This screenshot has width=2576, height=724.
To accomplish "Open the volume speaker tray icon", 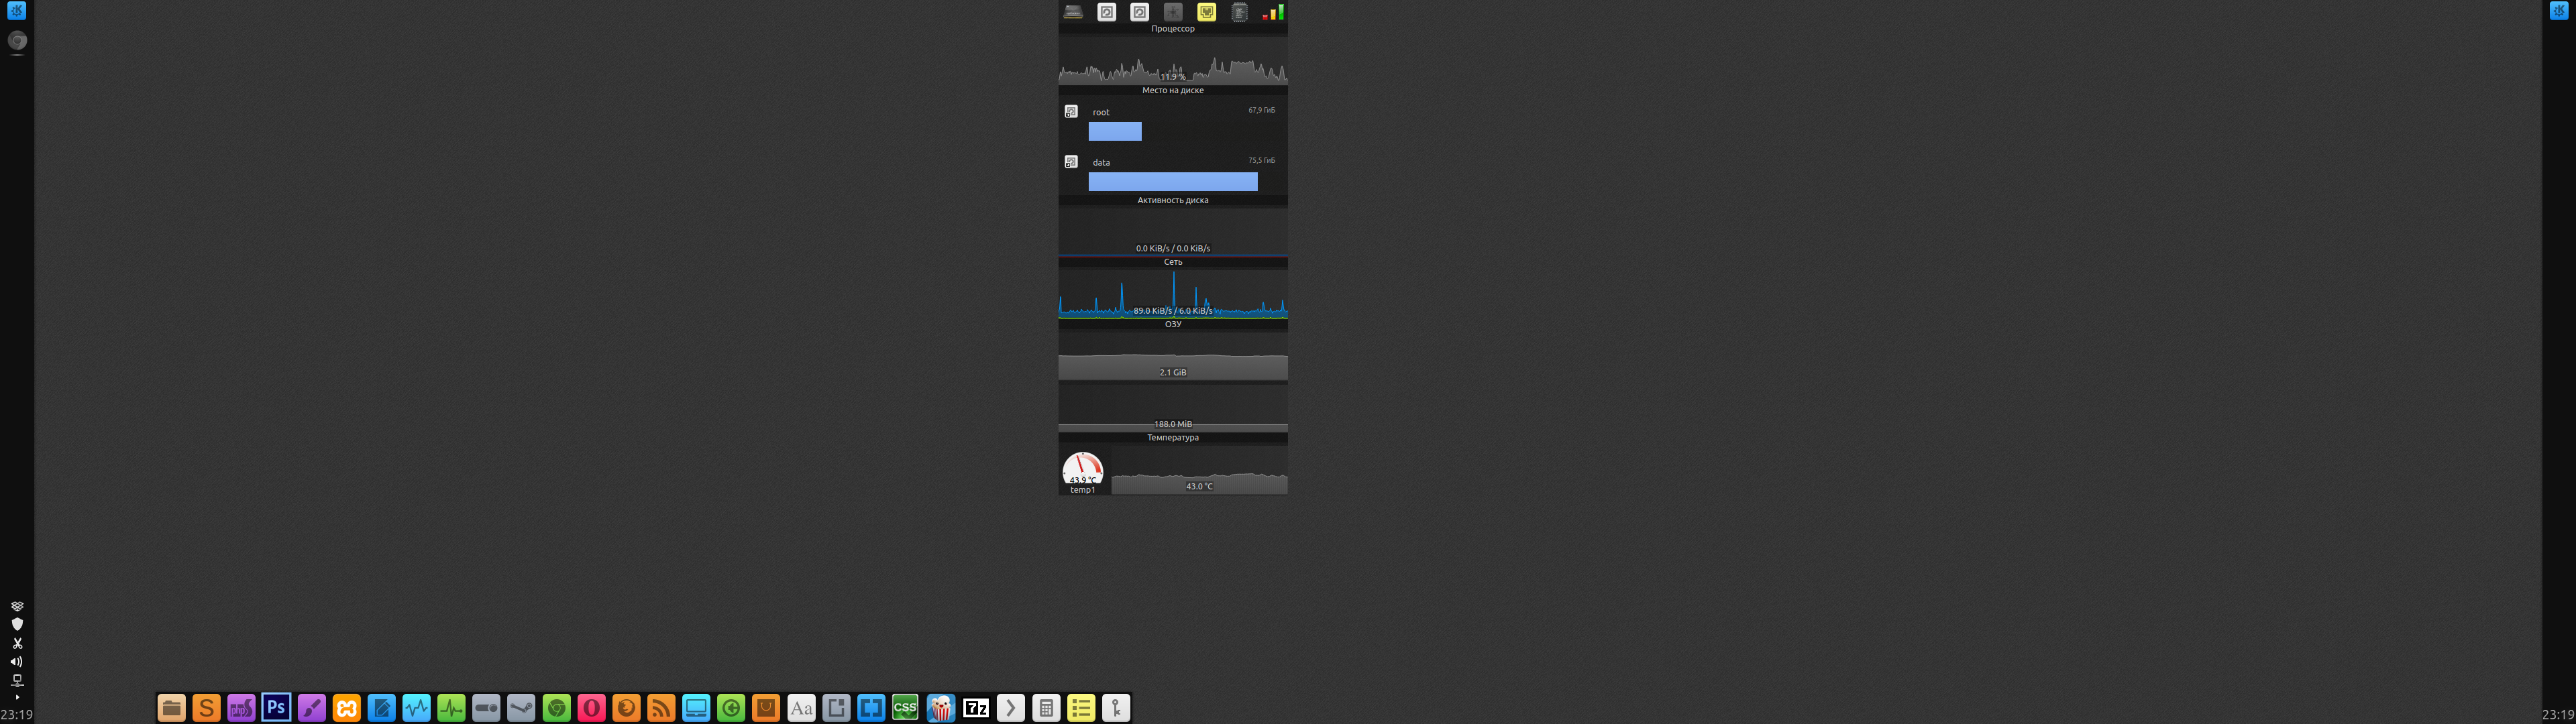I will [x=17, y=661].
